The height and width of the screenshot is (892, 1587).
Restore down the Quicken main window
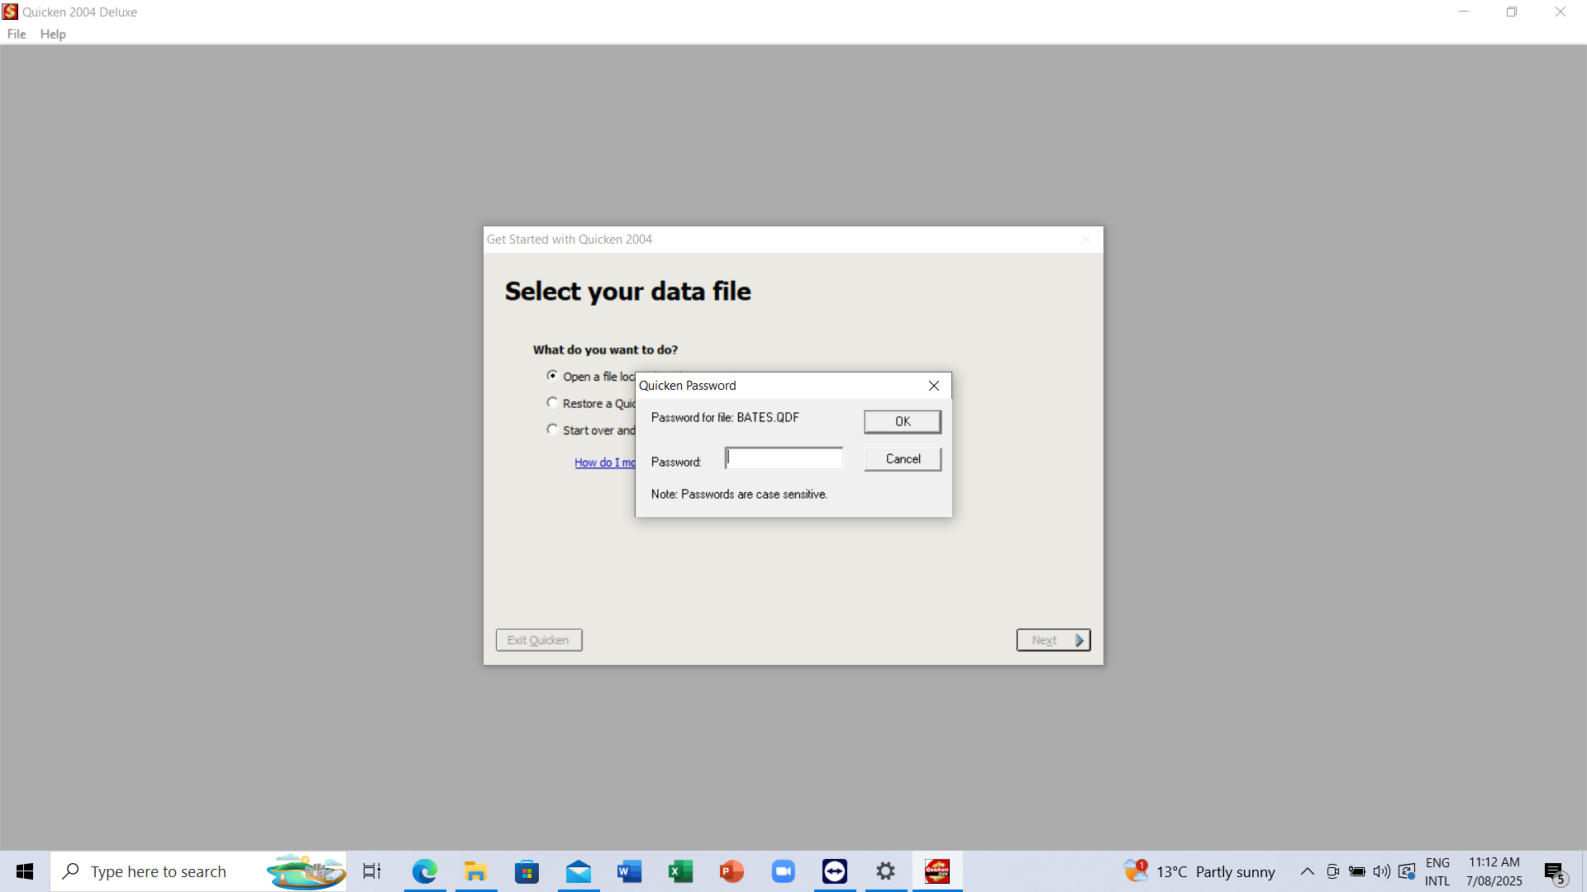(x=1512, y=12)
